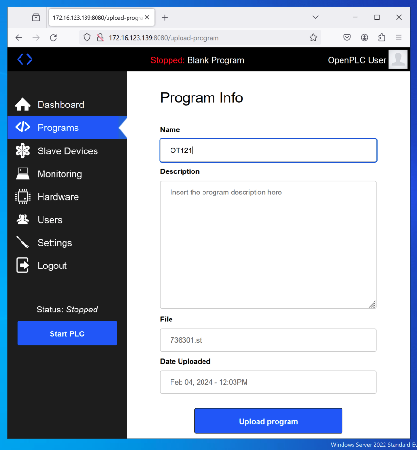Open the Settings menu item

point(67,243)
